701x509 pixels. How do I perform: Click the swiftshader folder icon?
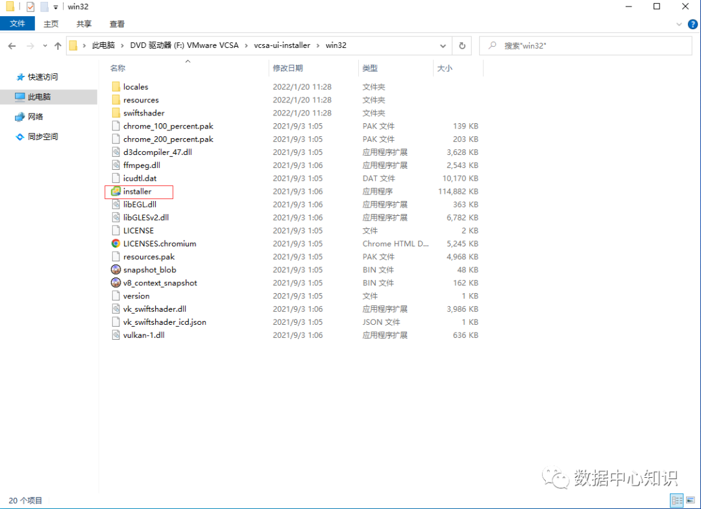tap(116, 113)
